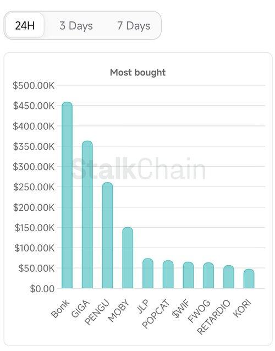Click the $0.00 y-axis label
The image size is (275, 351).
[x=42, y=288]
